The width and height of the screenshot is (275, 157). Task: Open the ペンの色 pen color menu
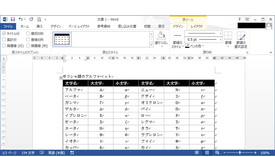click(x=194, y=46)
